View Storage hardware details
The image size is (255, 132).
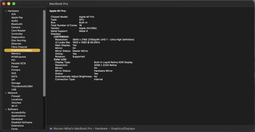pos(16,83)
